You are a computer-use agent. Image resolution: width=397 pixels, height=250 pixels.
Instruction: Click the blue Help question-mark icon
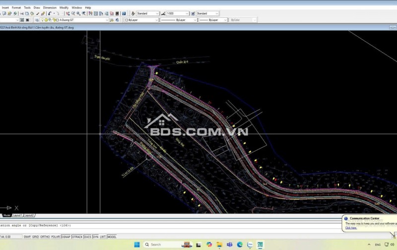124,13
